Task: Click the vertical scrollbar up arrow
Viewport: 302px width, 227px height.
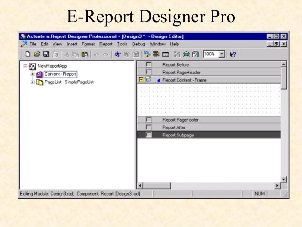Action: pos(284,64)
